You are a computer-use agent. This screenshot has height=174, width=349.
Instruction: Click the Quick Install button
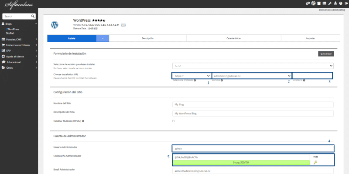click(325, 54)
